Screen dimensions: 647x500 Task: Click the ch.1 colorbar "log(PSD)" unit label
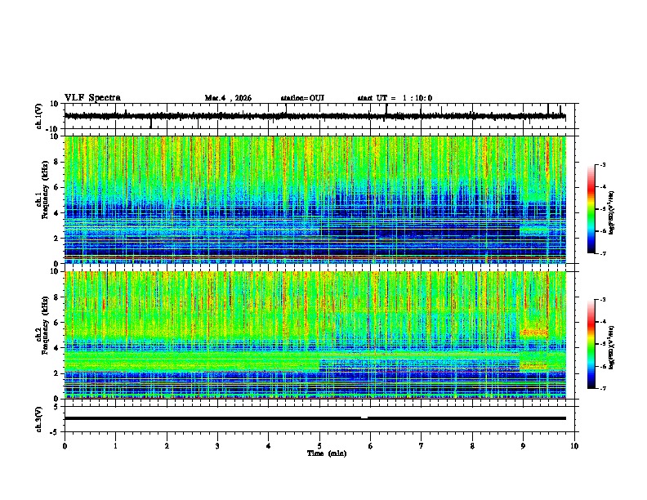(611, 212)
